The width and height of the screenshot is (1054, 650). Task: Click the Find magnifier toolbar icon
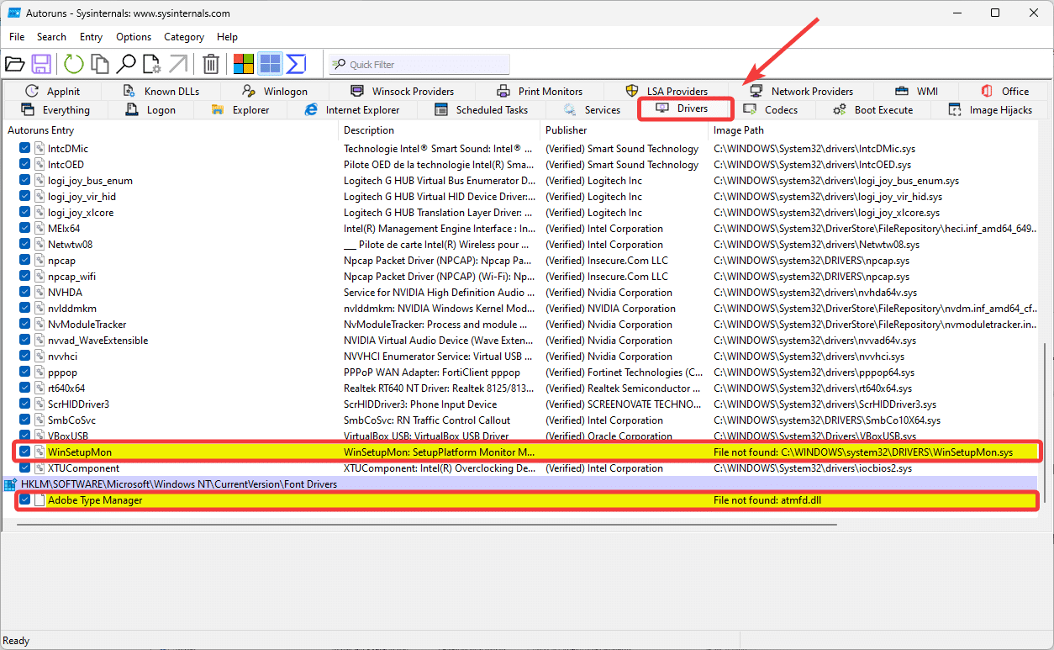click(126, 64)
